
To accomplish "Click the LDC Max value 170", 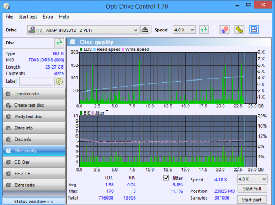I will [110, 191].
